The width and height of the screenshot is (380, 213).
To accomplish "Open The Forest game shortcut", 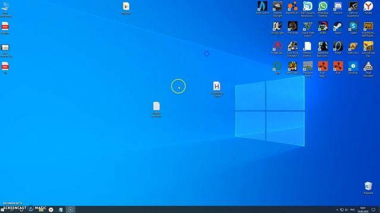I will [293, 28].
